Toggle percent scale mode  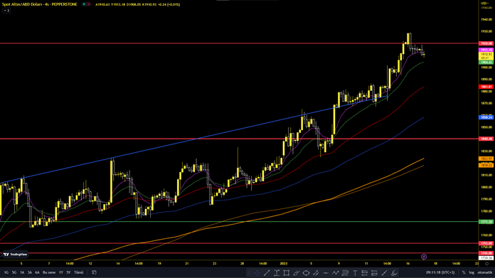(x=464, y=272)
